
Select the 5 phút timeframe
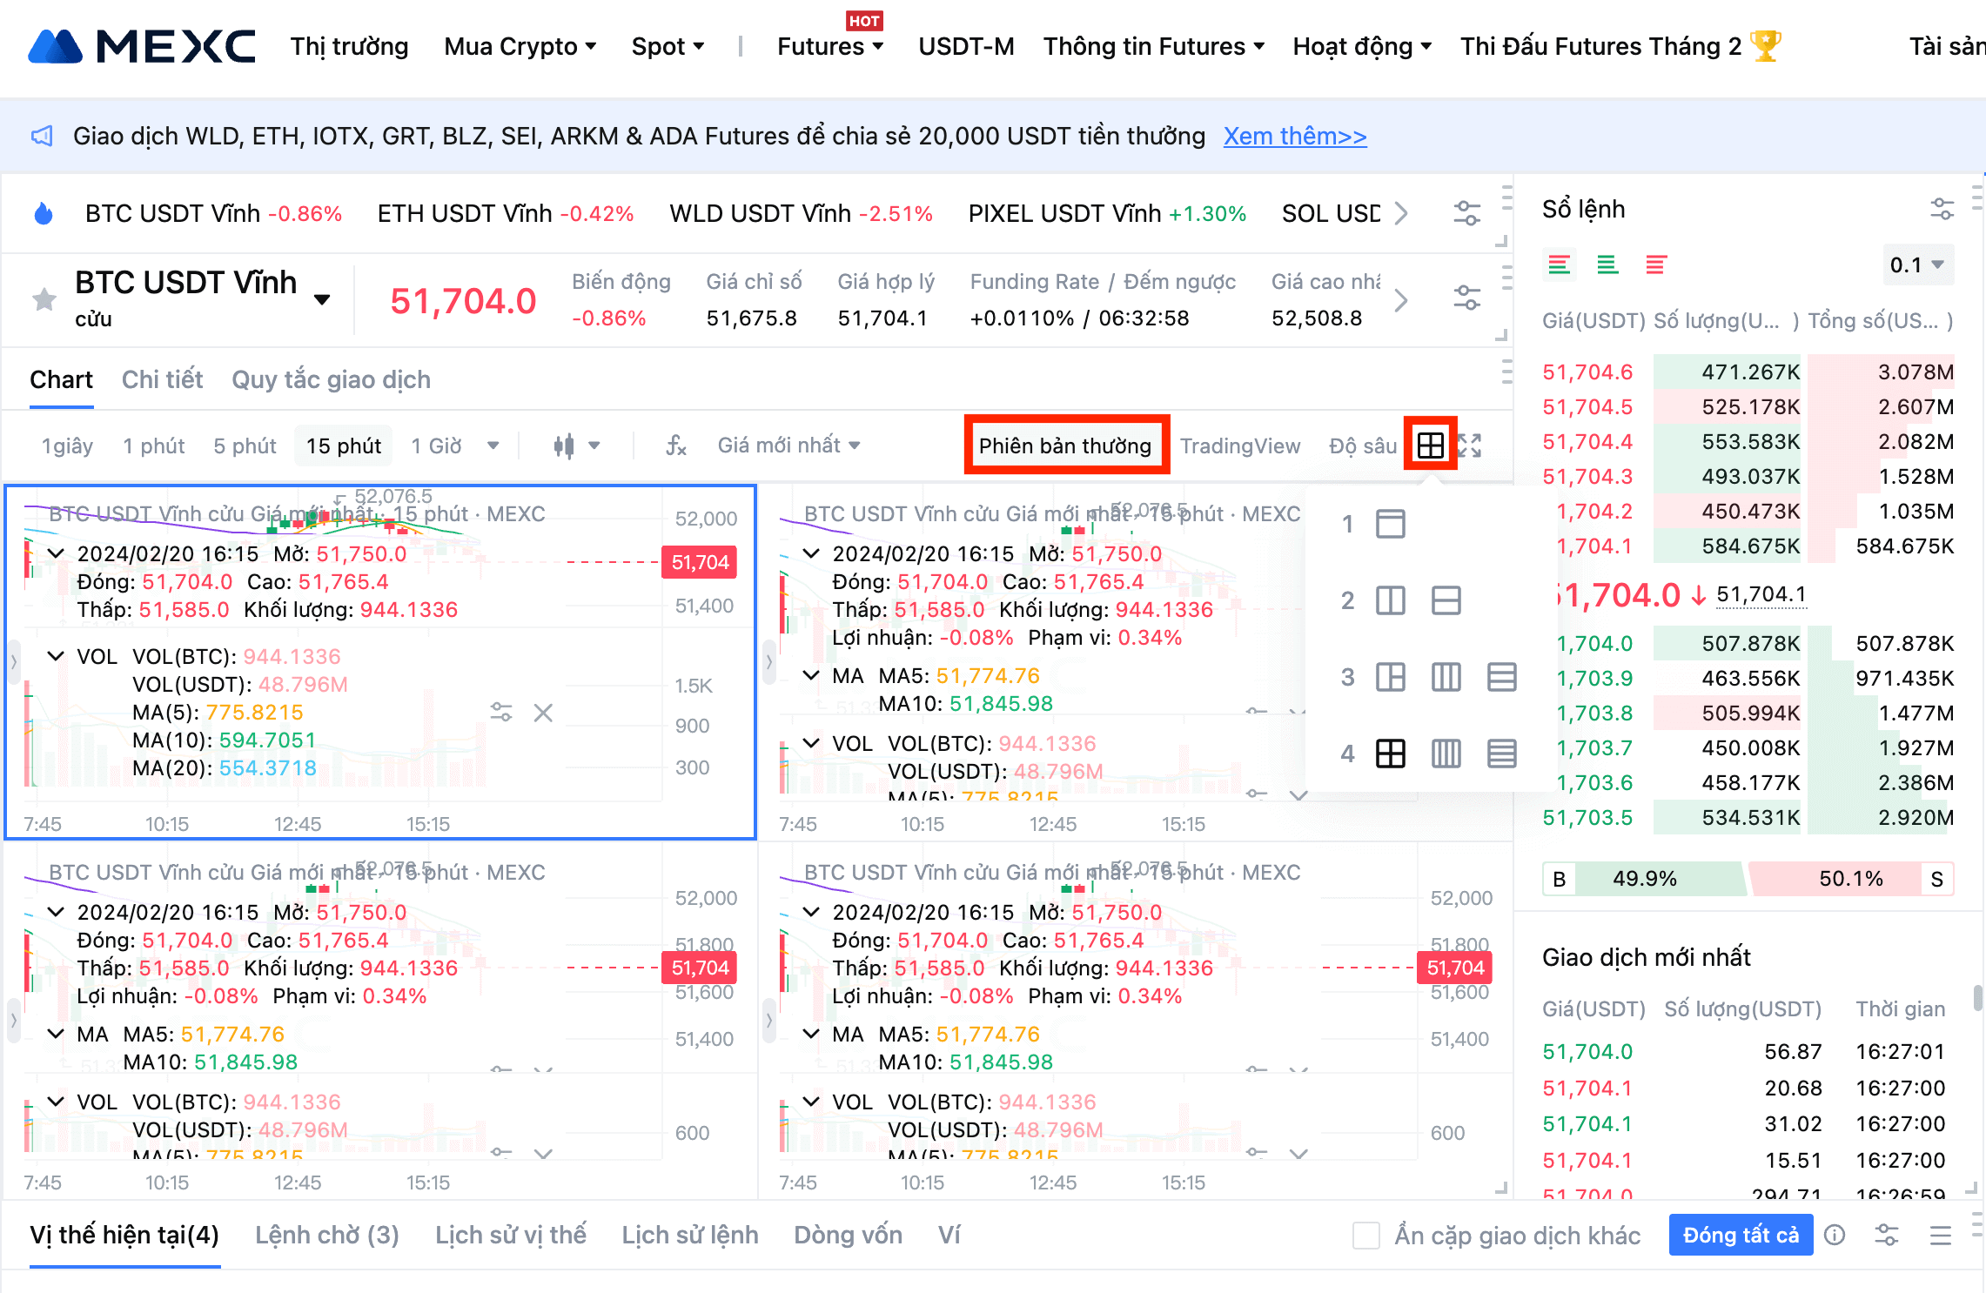245,446
